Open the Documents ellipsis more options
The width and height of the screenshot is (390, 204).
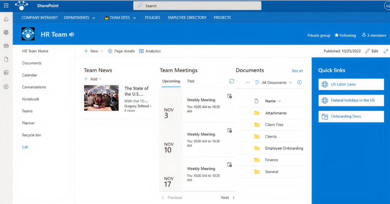[x=248, y=82]
